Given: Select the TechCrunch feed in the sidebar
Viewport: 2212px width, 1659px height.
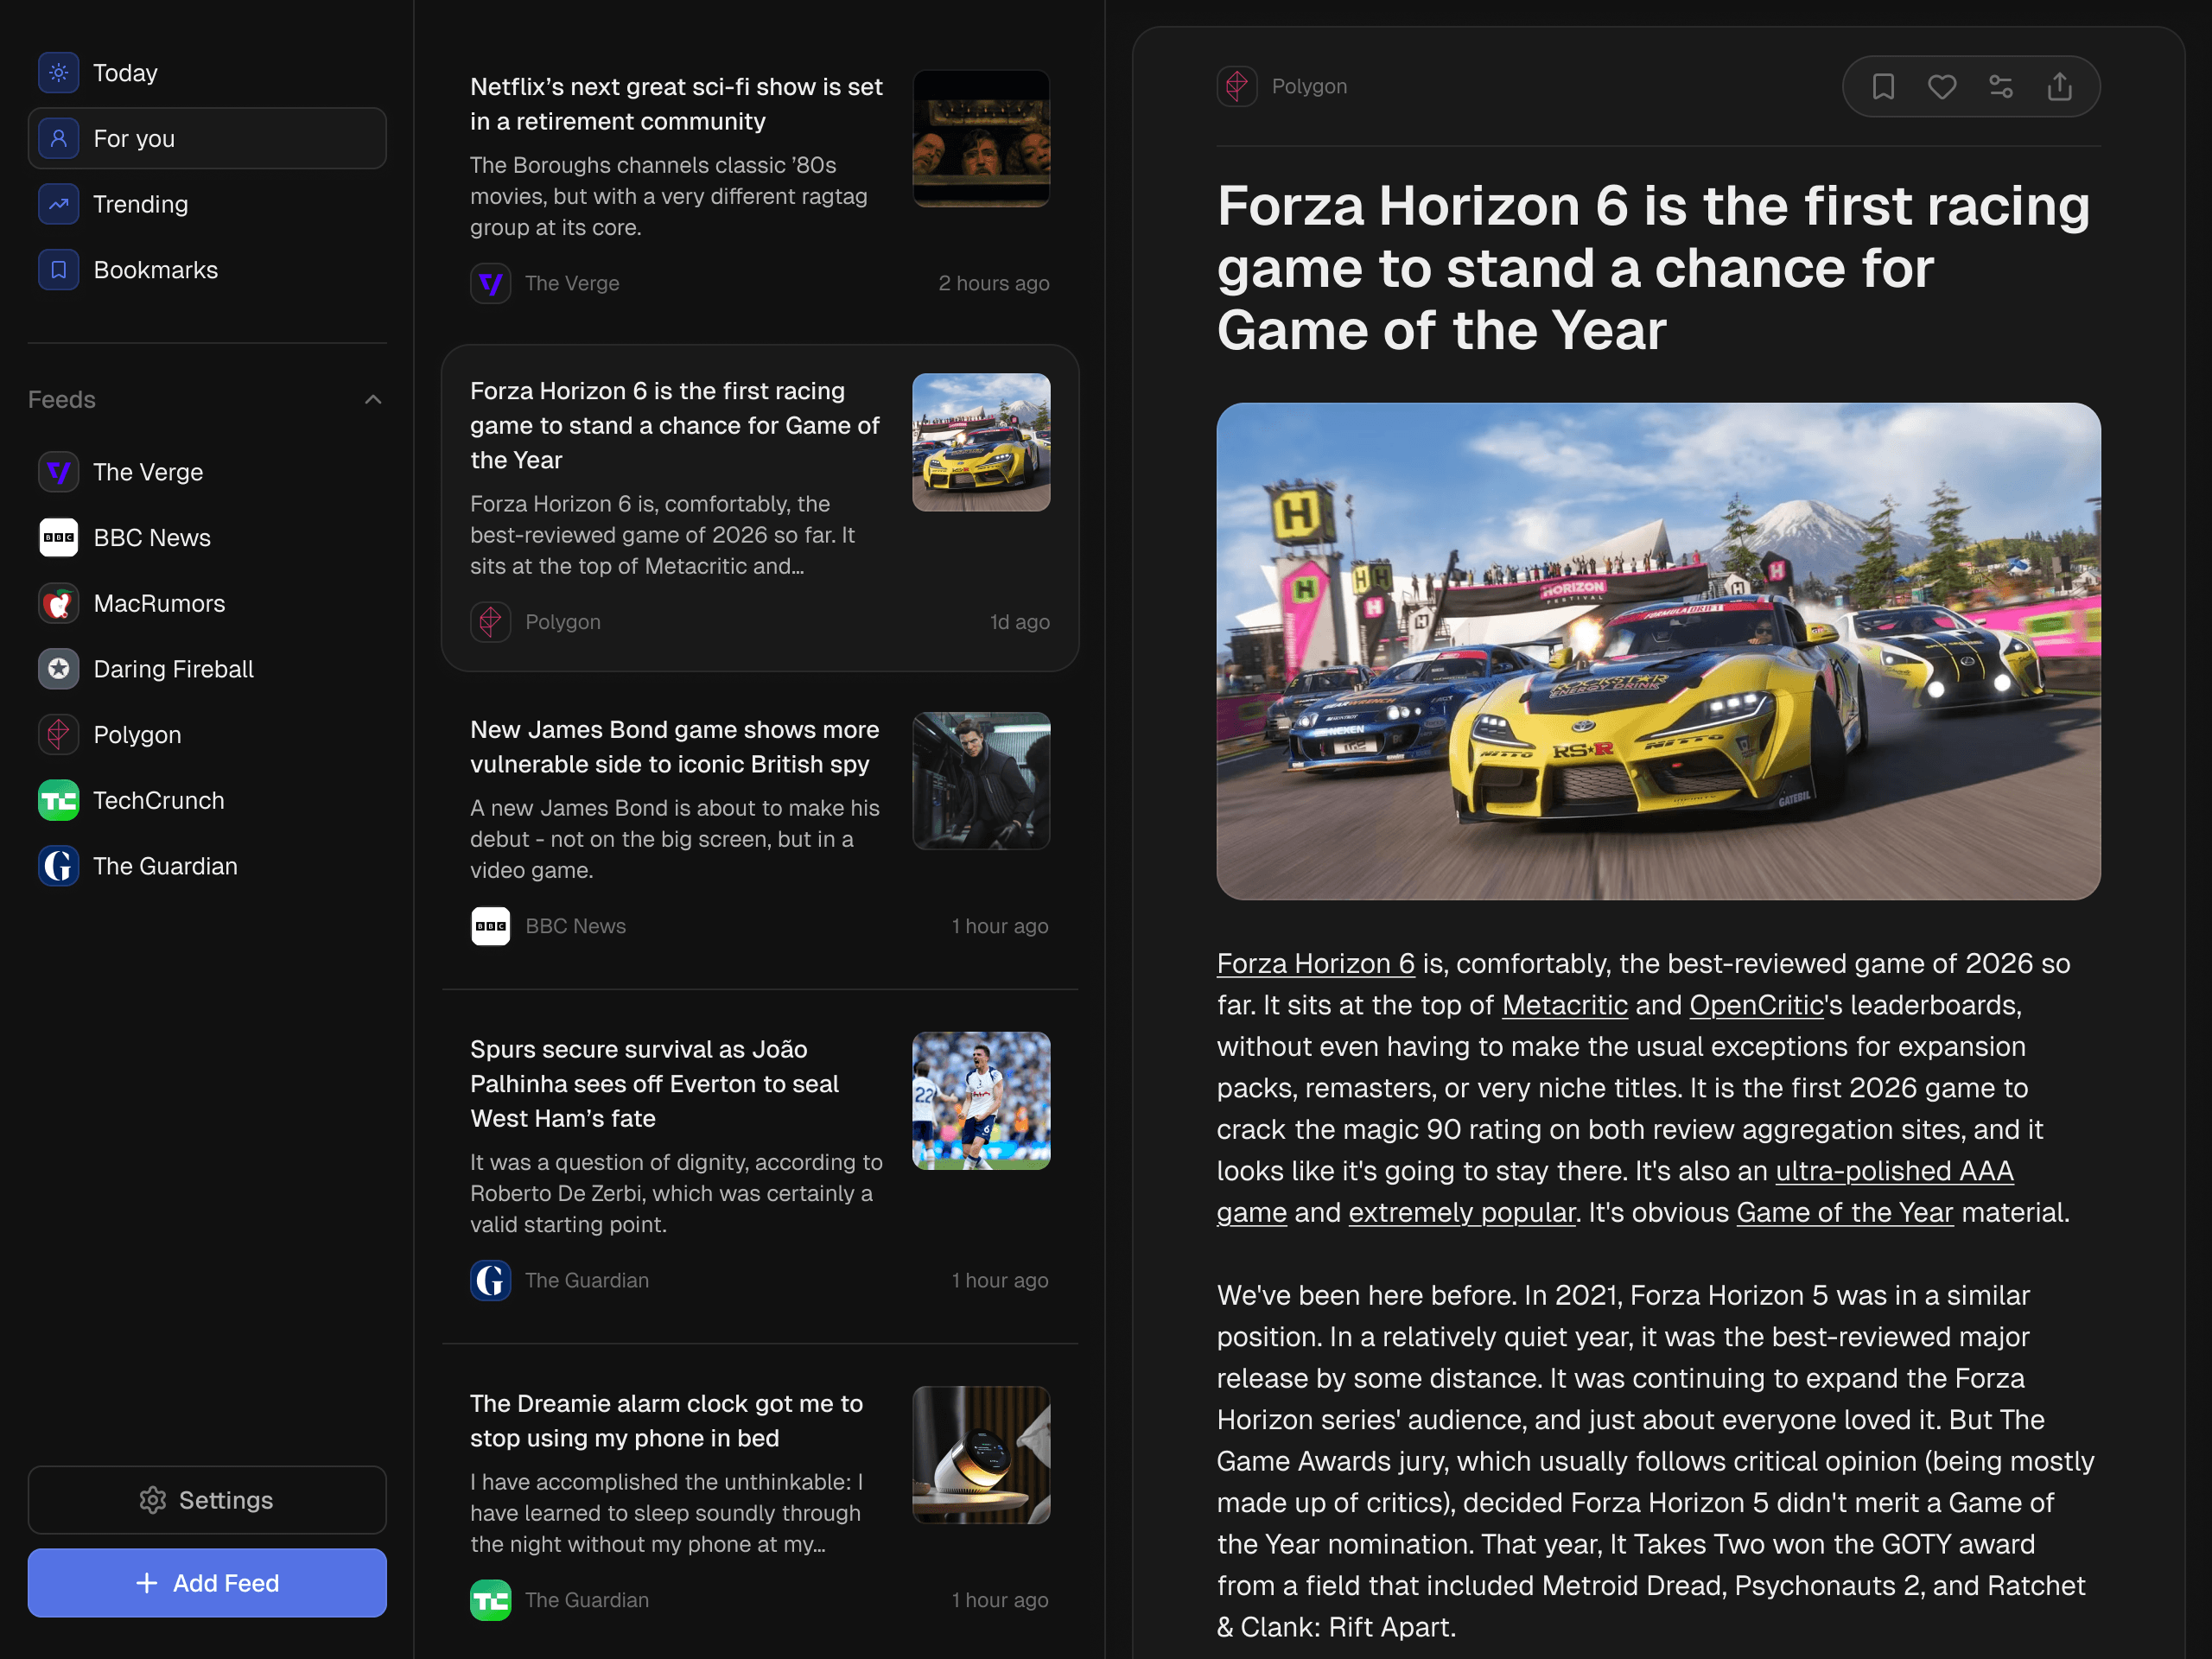Looking at the screenshot, I should tap(207, 801).
